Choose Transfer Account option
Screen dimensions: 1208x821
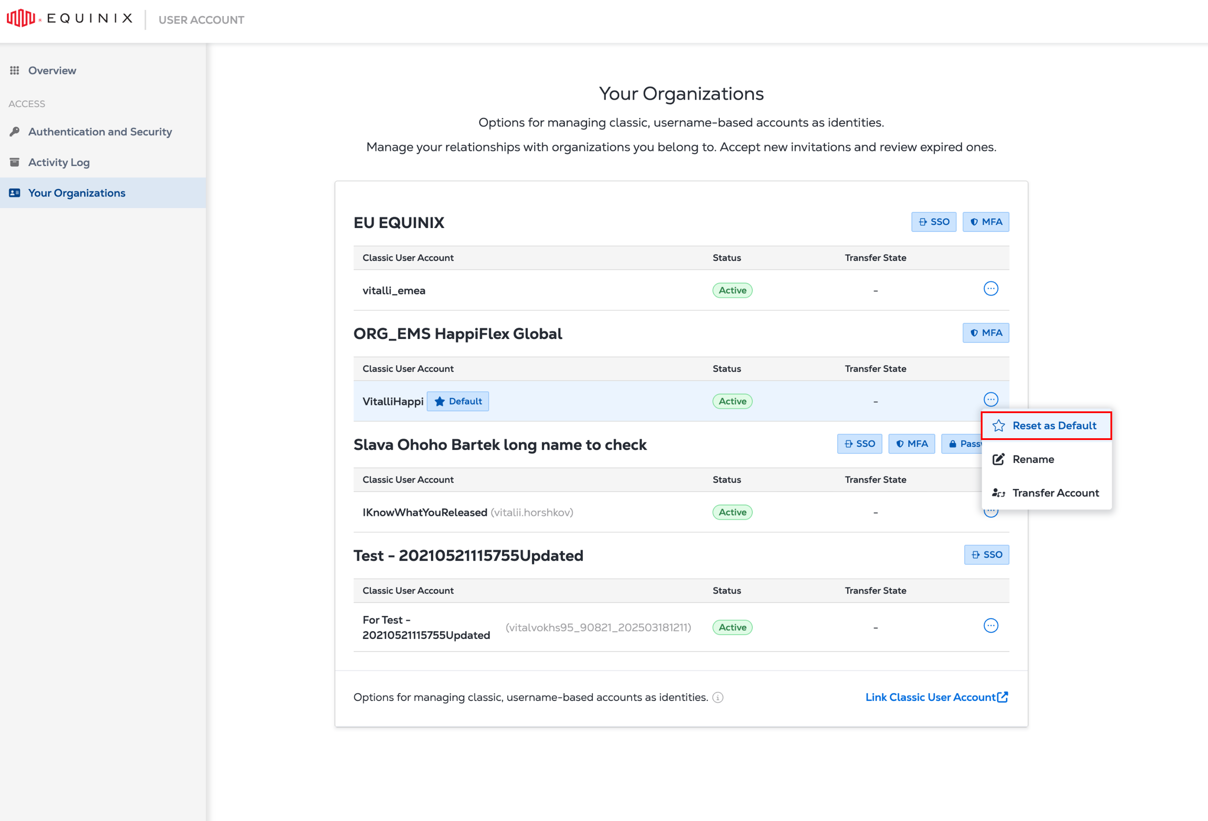(x=1046, y=492)
